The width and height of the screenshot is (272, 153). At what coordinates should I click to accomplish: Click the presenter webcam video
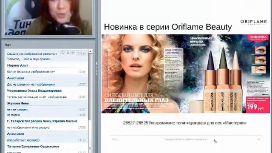tap(48, 17)
